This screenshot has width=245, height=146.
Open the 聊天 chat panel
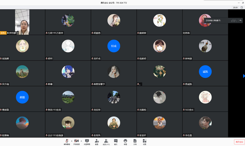(116, 141)
